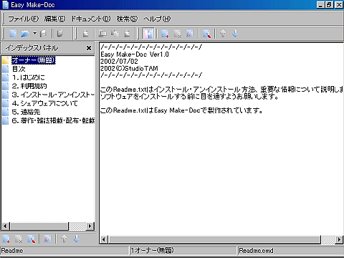Open the 検索(S) menu
This screenshot has height=258, width=344.
(127, 19)
